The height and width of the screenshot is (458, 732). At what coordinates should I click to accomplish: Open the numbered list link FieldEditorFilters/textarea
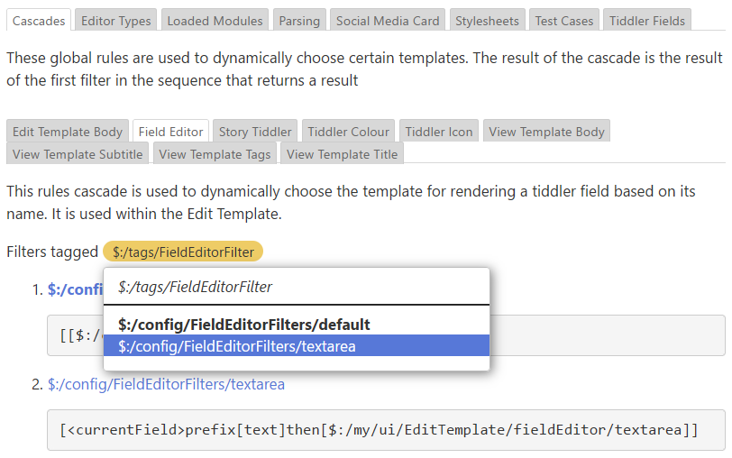pos(166,384)
